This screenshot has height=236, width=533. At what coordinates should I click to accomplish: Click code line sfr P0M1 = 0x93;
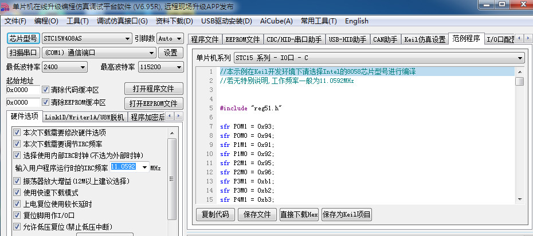point(247,126)
